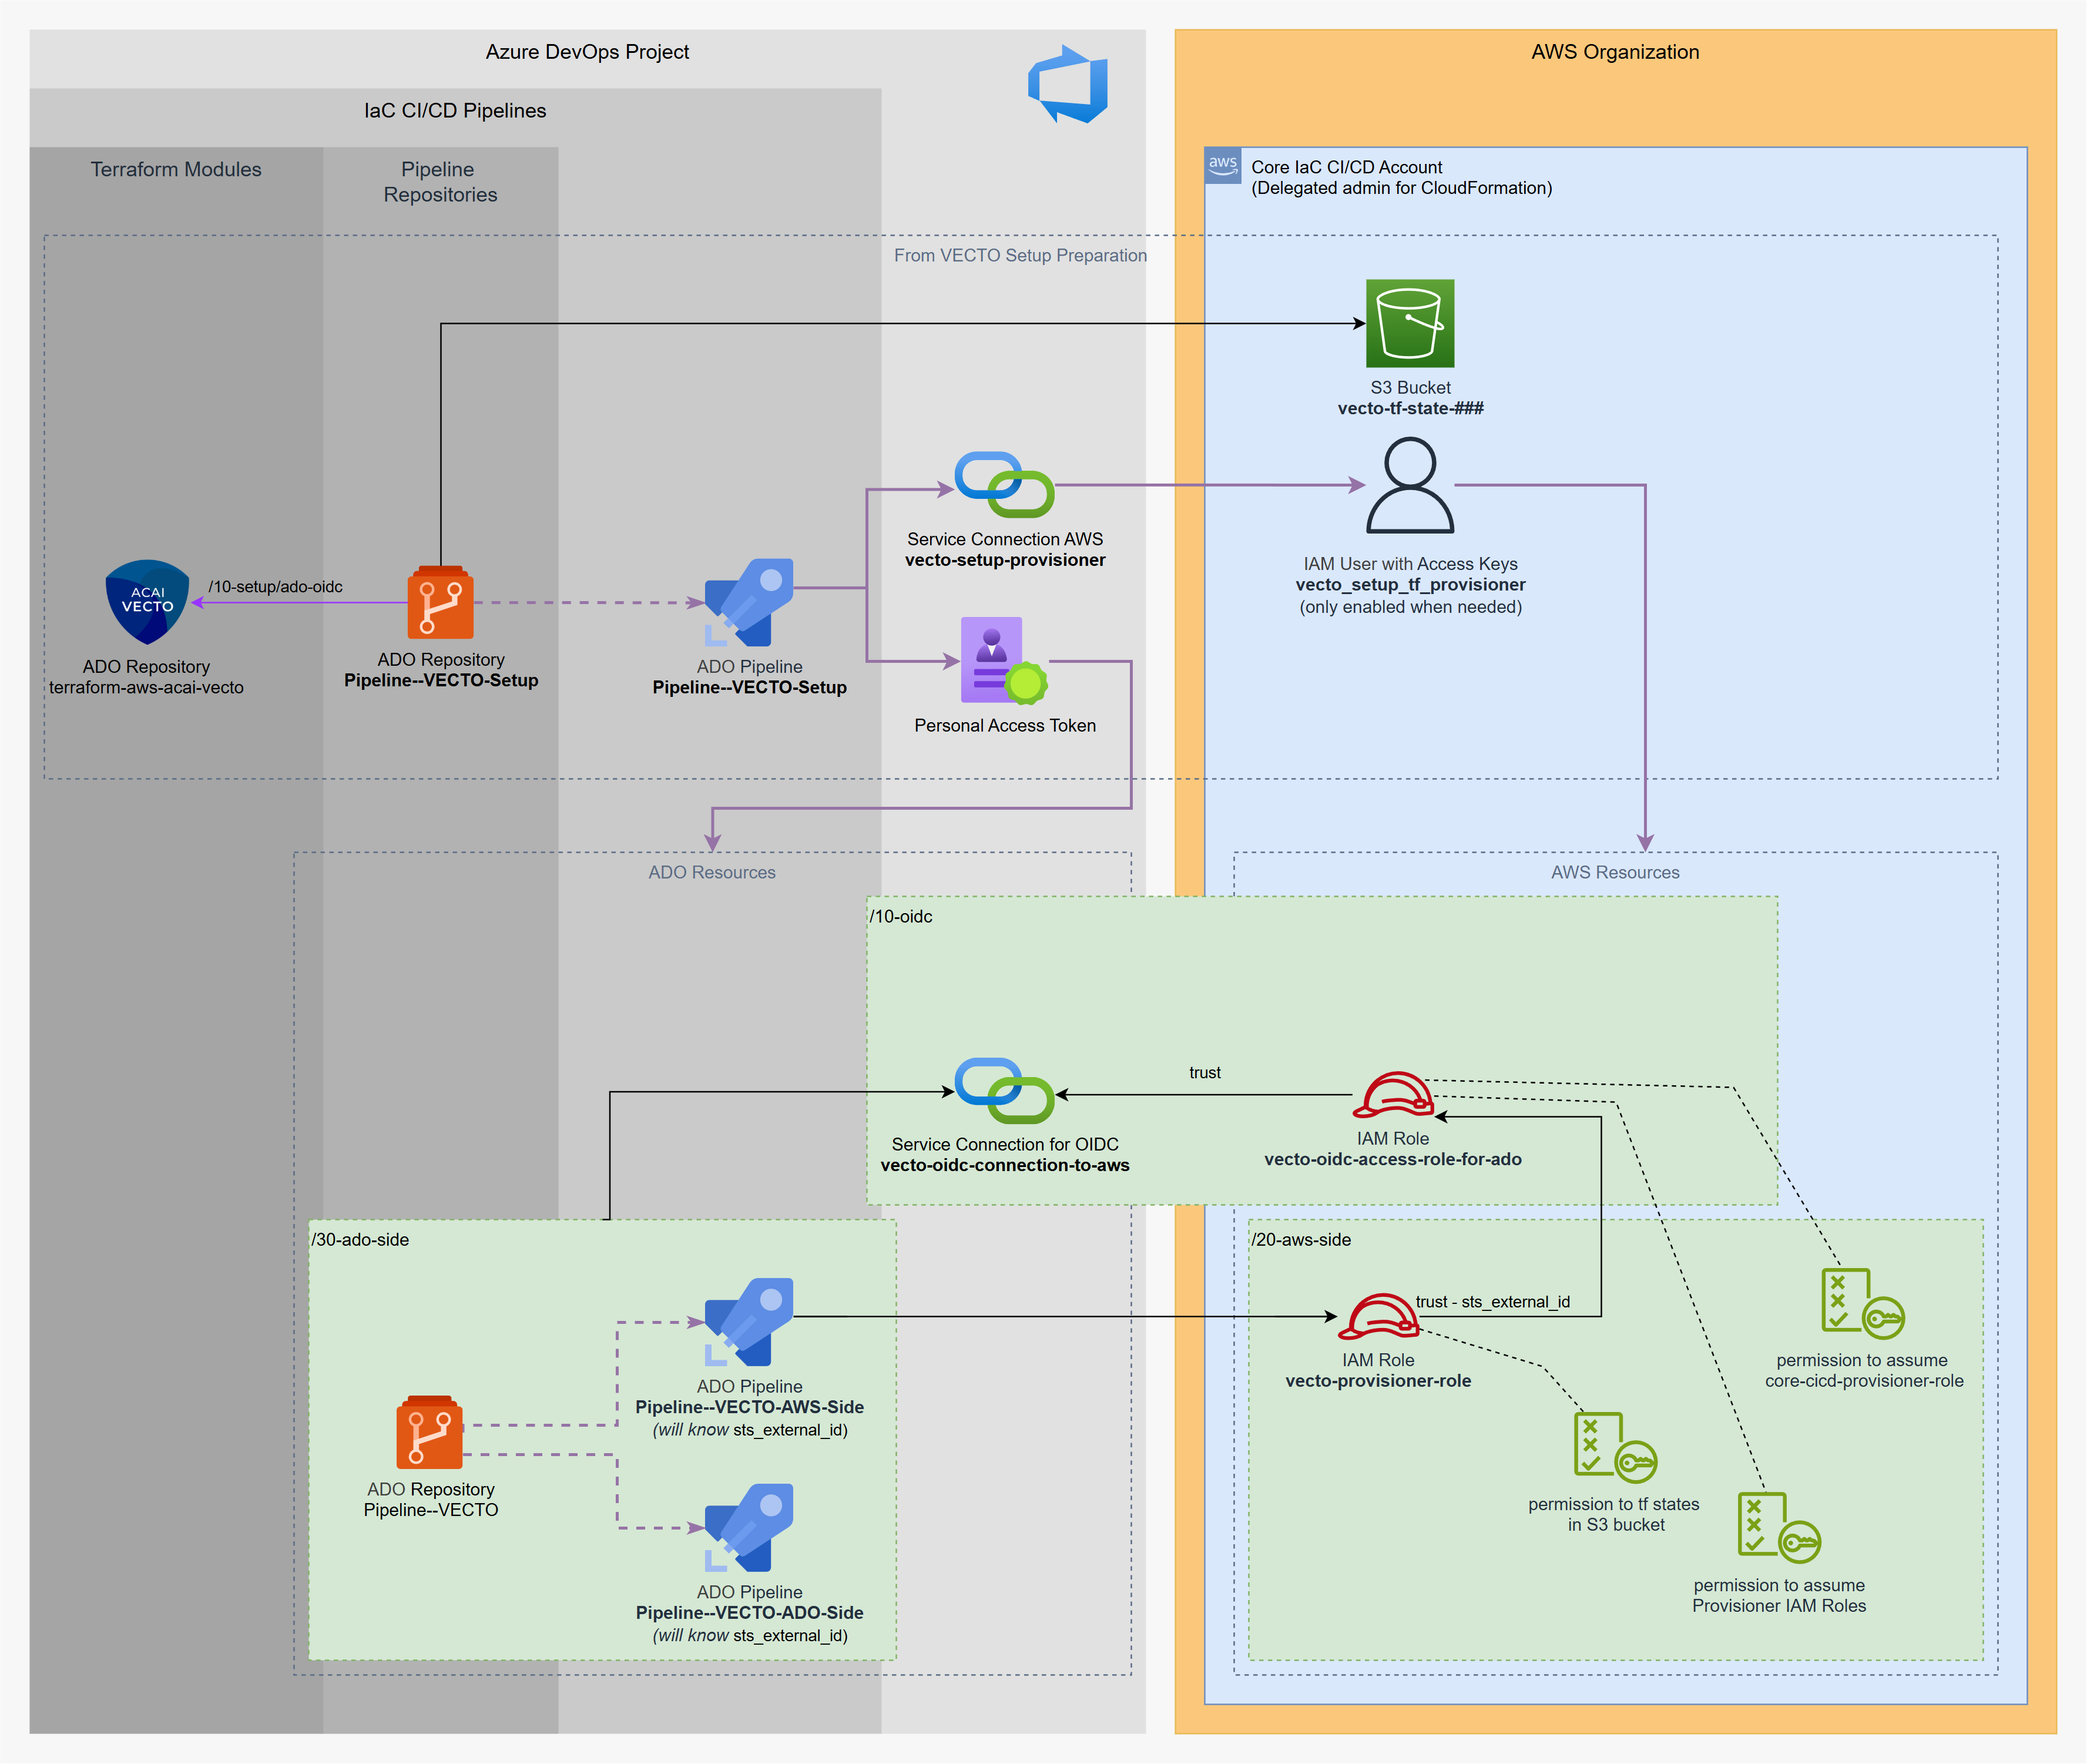Click the 'trust - sts_external_id' label
Image resolution: width=2087 pixels, height=1764 pixels.
click(1493, 1302)
